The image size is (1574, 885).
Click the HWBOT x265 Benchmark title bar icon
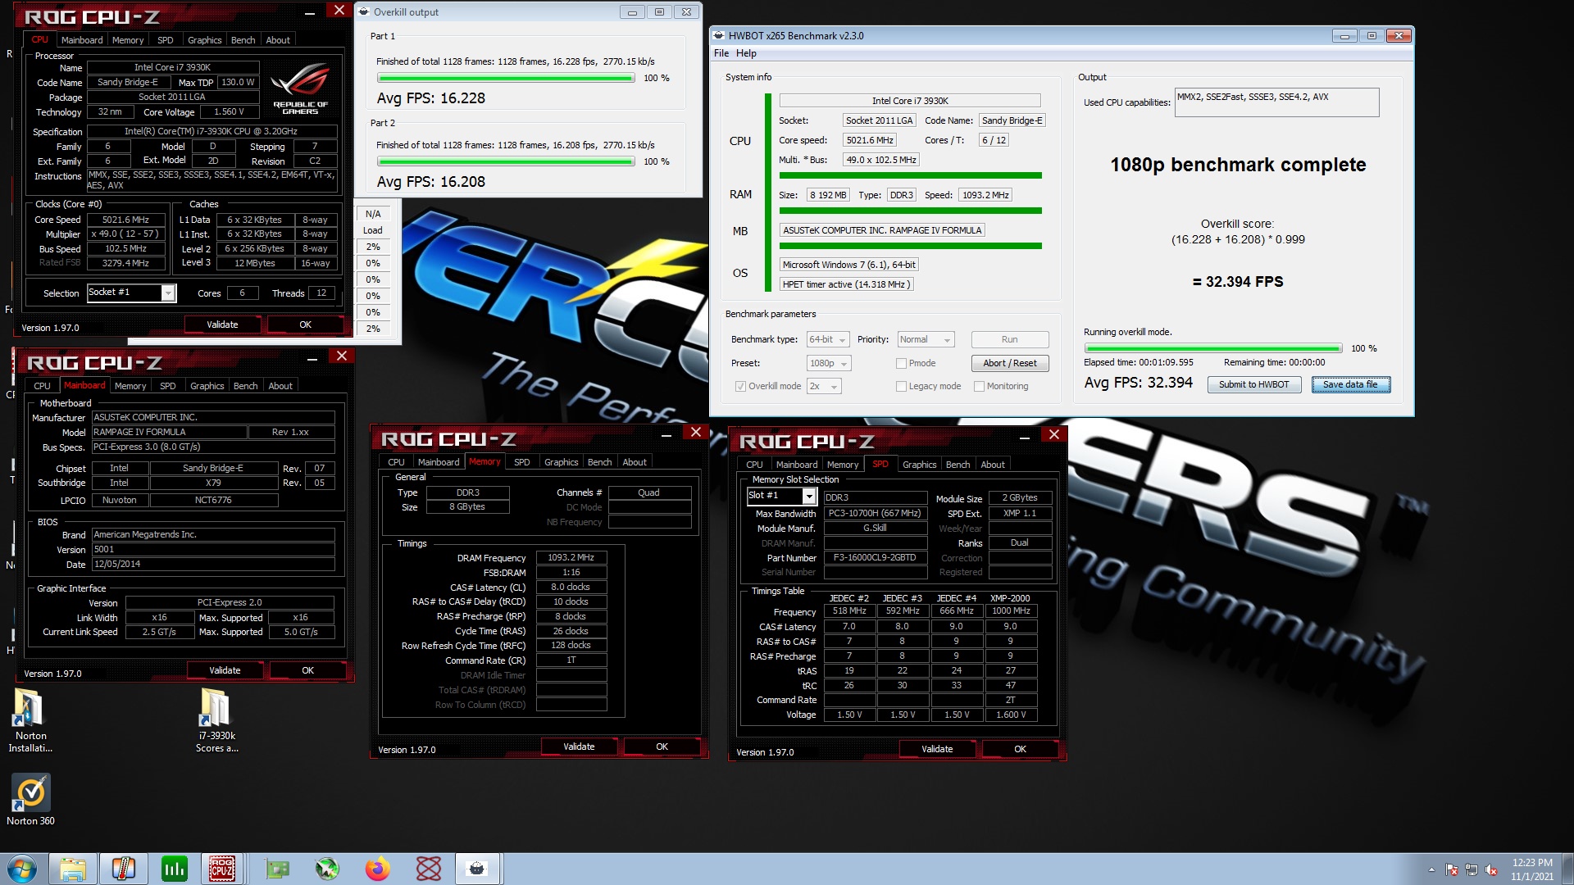pos(719,35)
